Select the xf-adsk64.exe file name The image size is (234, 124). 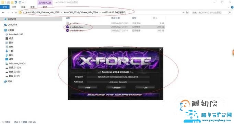pyautogui.click(x=77, y=30)
